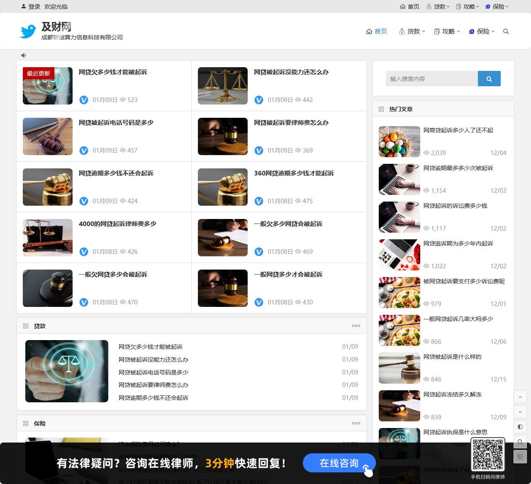Image resolution: width=531 pixels, height=484 pixels.
Task: Open the 登录 login link
Action: [34, 7]
